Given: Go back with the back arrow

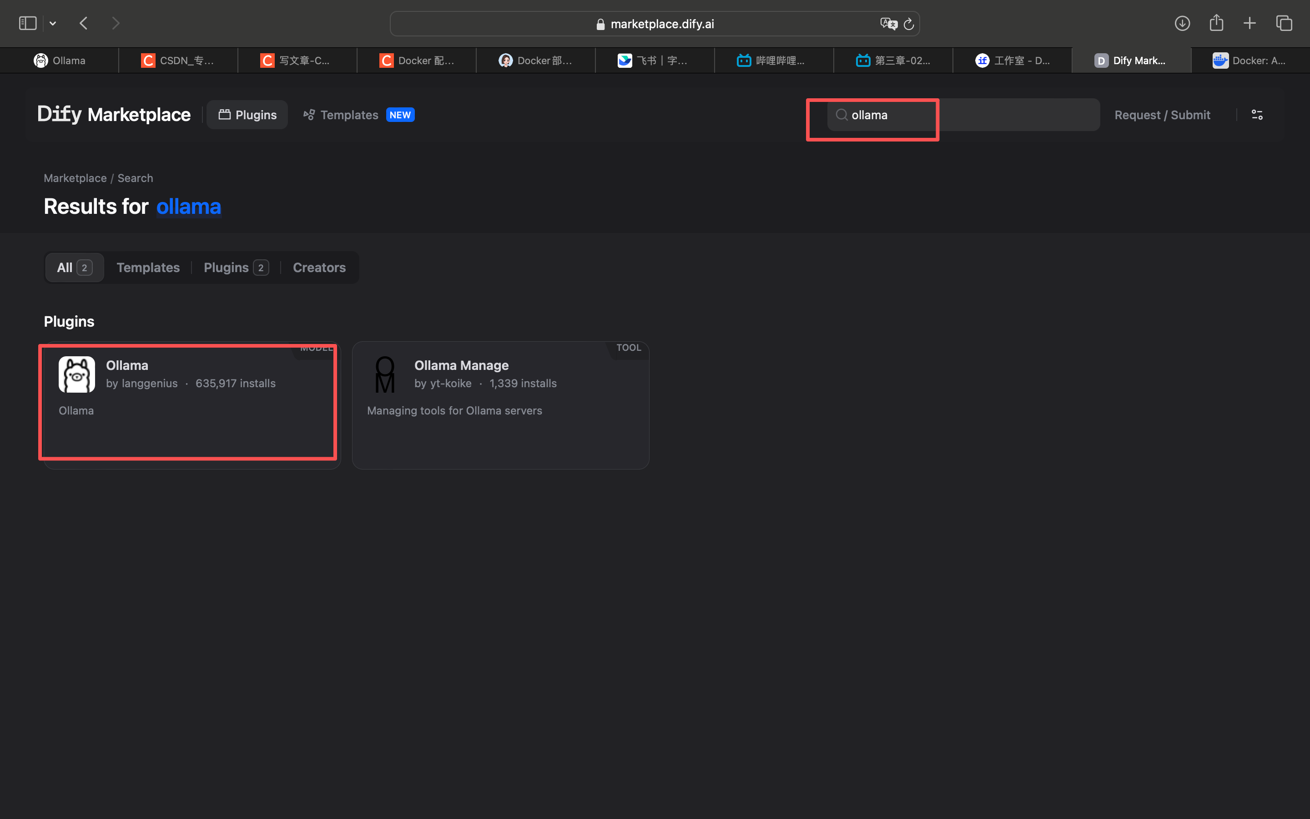Looking at the screenshot, I should pos(83,23).
